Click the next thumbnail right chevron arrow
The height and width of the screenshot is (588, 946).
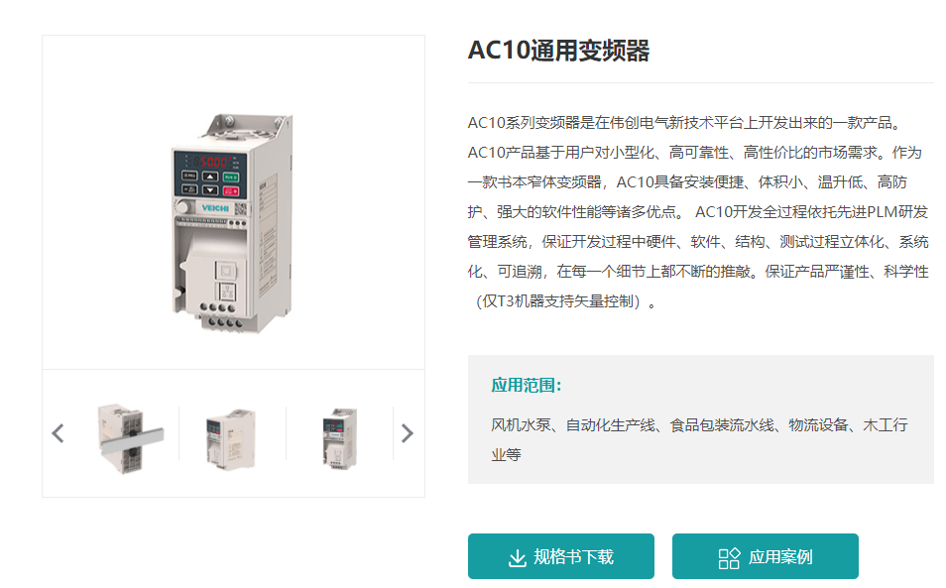(408, 433)
